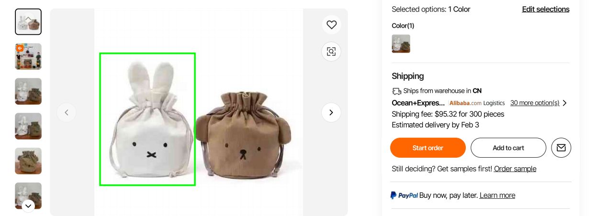Open PayPal Learn more link
Image resolution: width=597 pixels, height=216 pixels.
[x=497, y=195]
